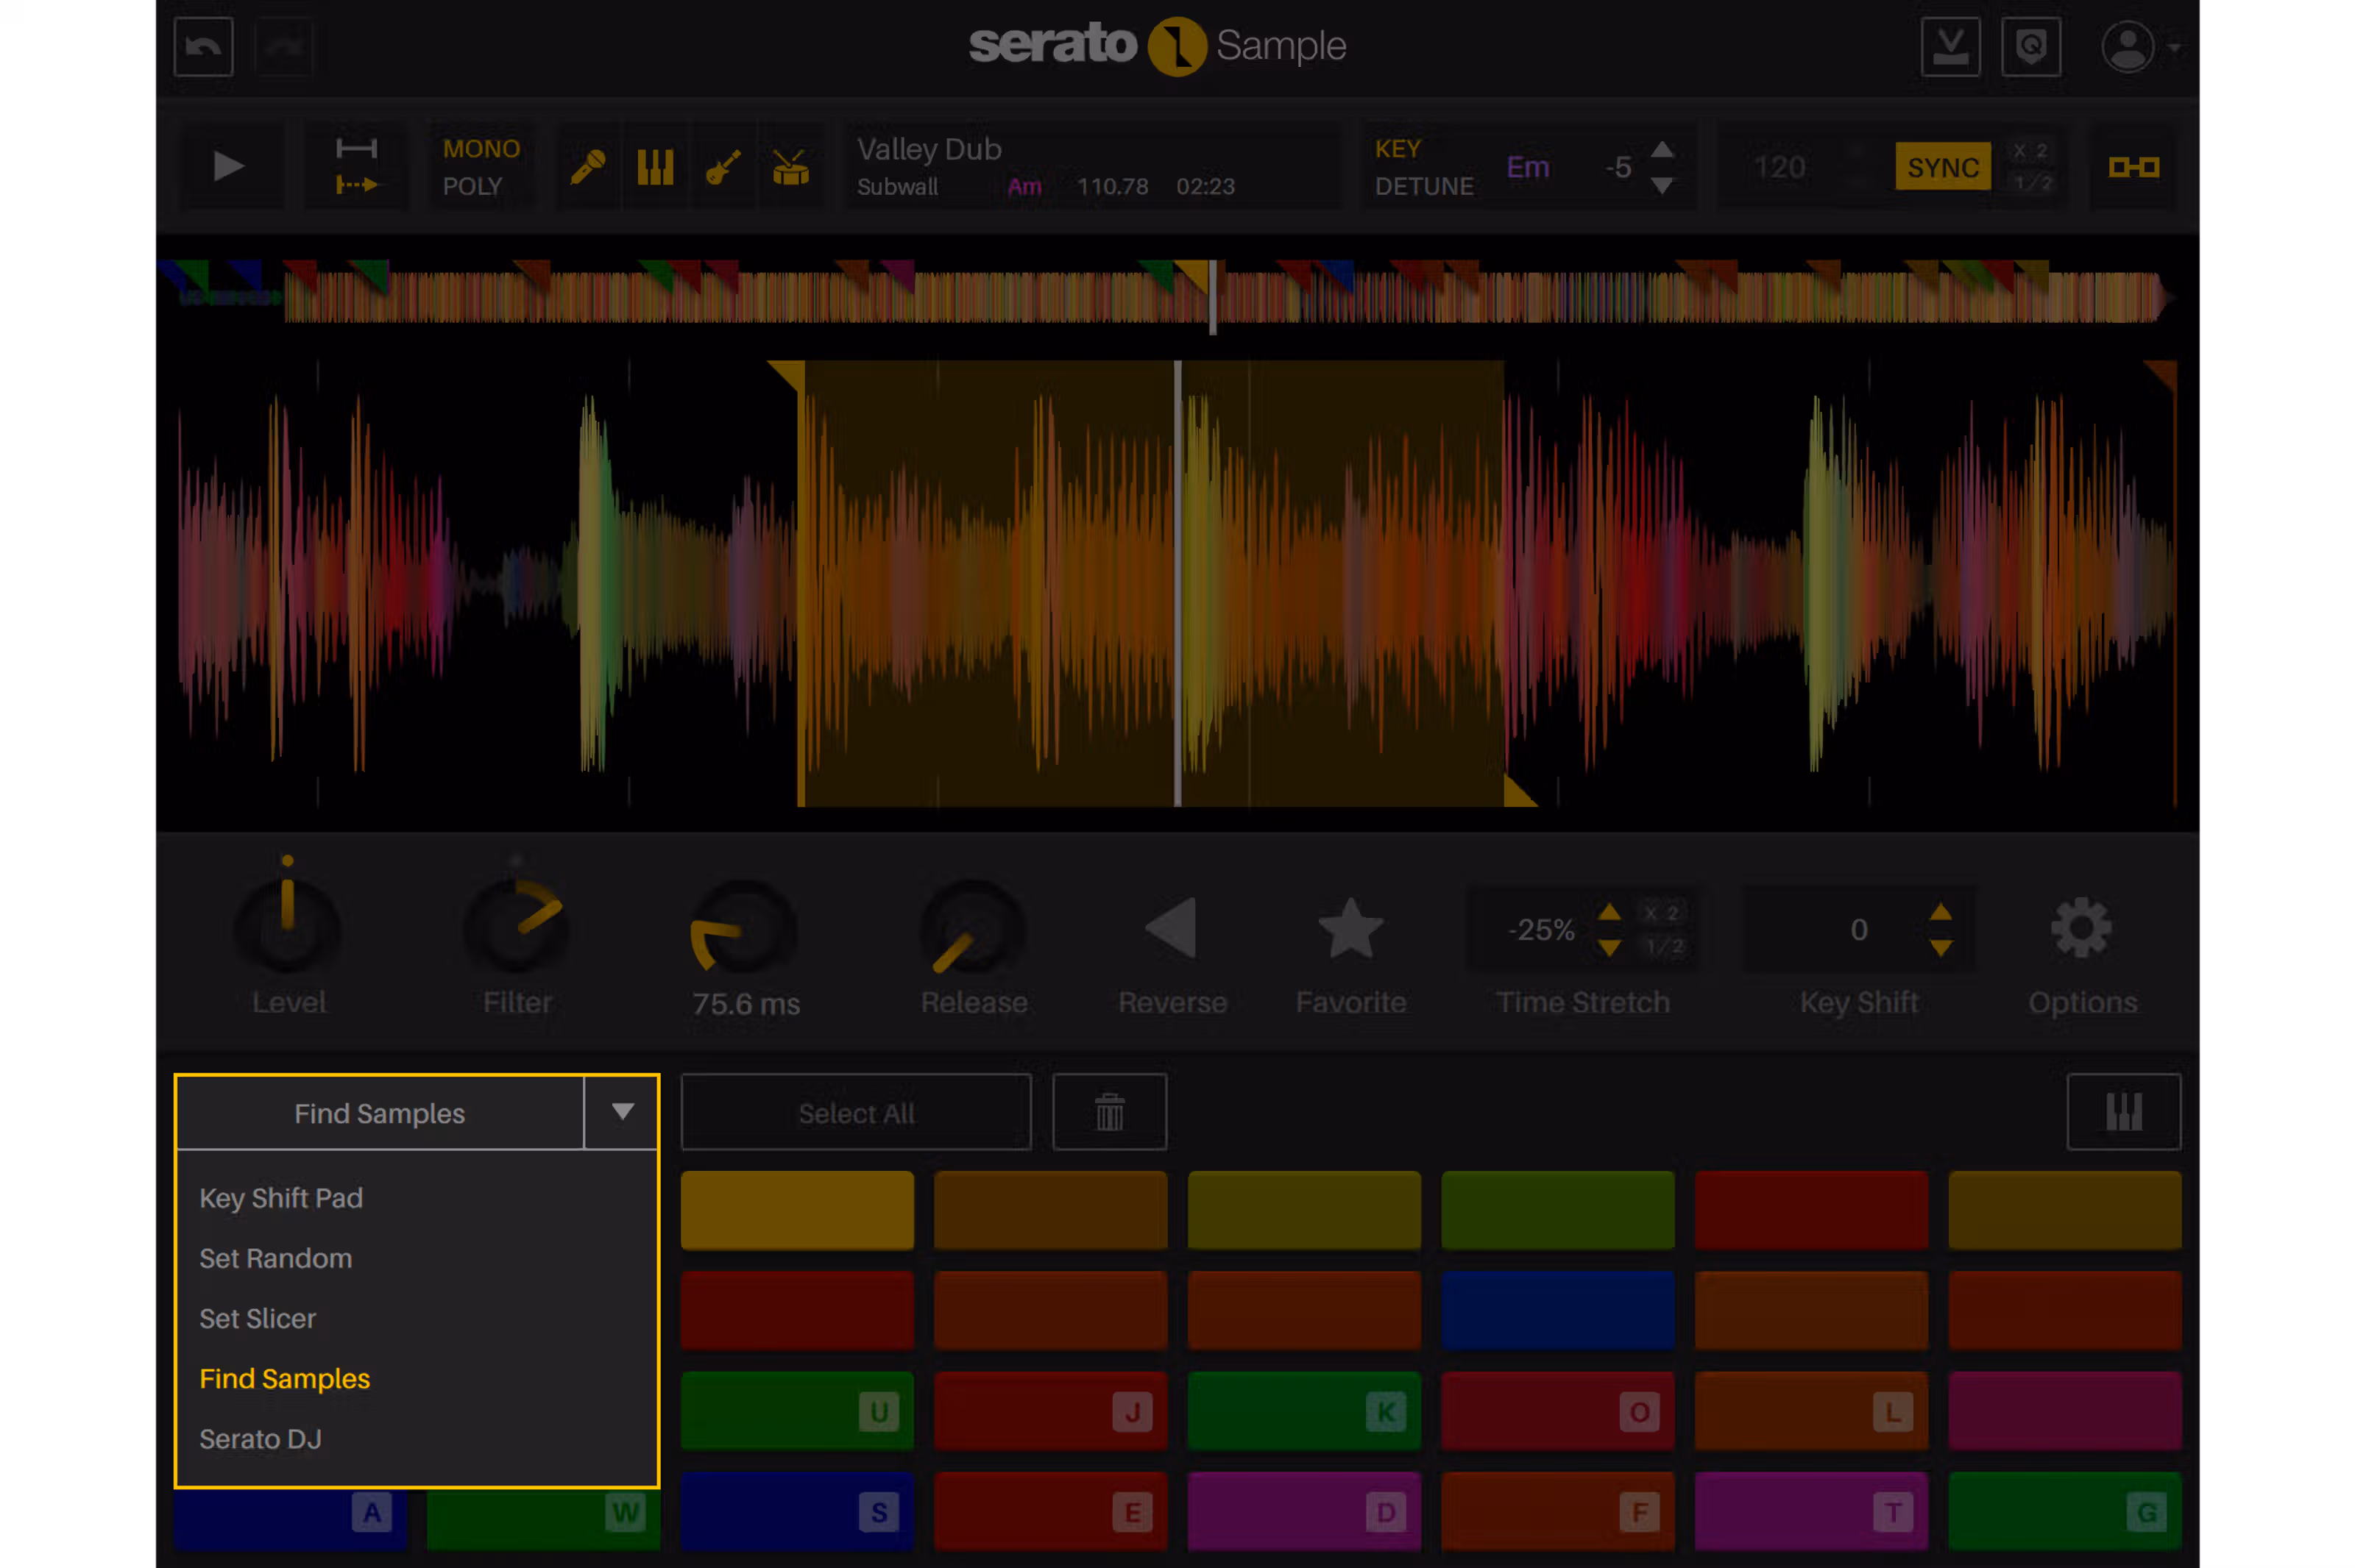The width and height of the screenshot is (2355, 1568).
Task: Toggle the playback trigger mode icon
Action: [x=356, y=167]
